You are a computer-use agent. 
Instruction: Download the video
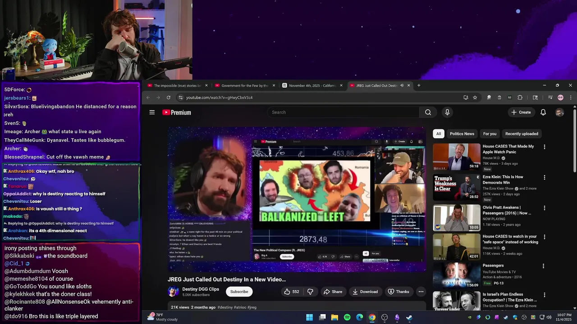click(x=365, y=292)
